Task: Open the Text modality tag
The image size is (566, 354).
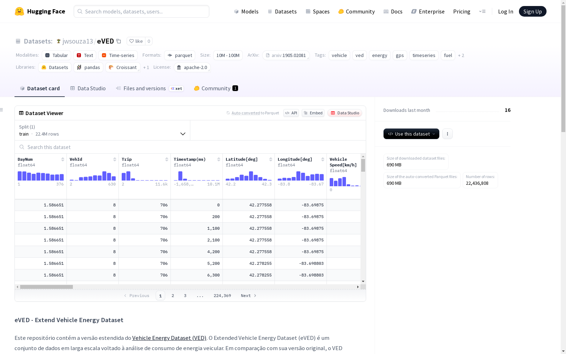Action: [85, 55]
